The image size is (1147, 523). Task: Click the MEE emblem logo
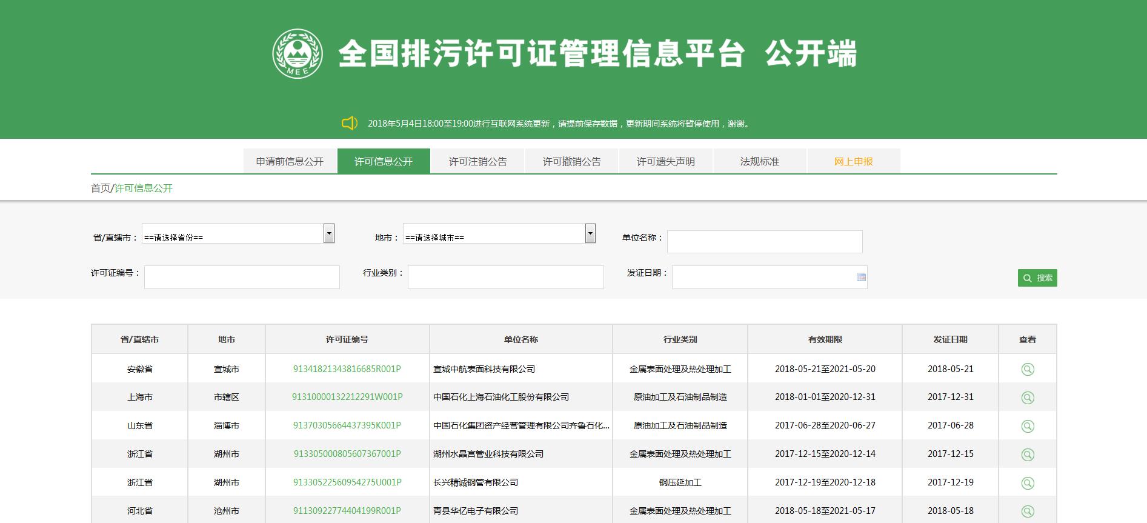pyautogui.click(x=297, y=54)
